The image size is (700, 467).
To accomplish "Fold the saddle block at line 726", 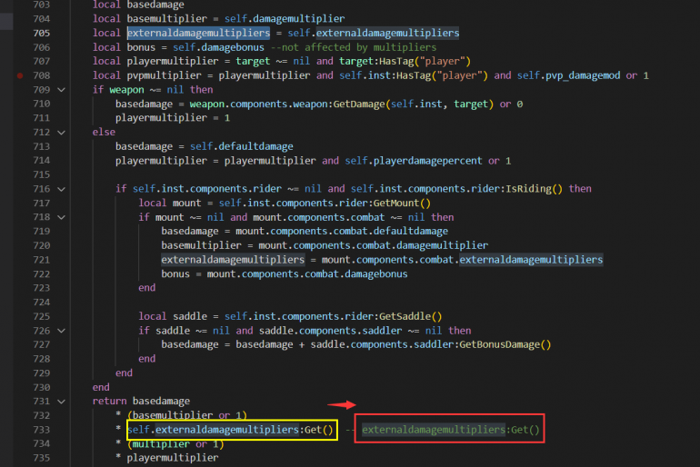I will tap(62, 331).
